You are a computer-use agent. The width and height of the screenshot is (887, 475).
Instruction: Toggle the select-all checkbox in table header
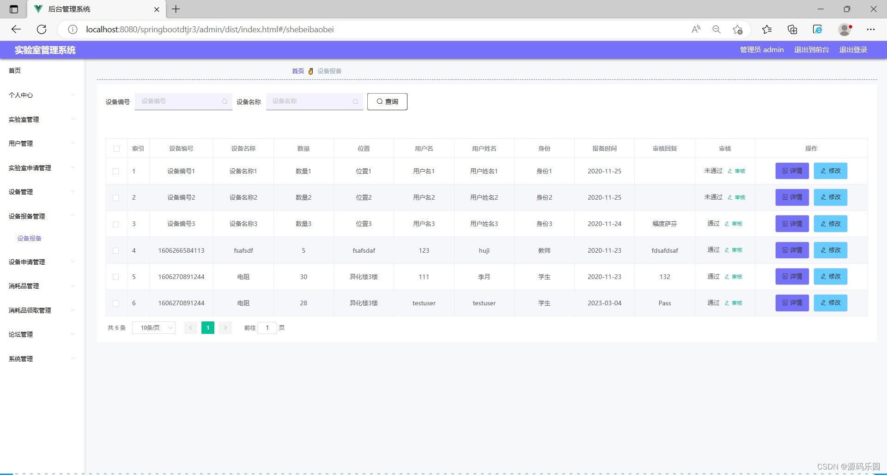point(116,149)
